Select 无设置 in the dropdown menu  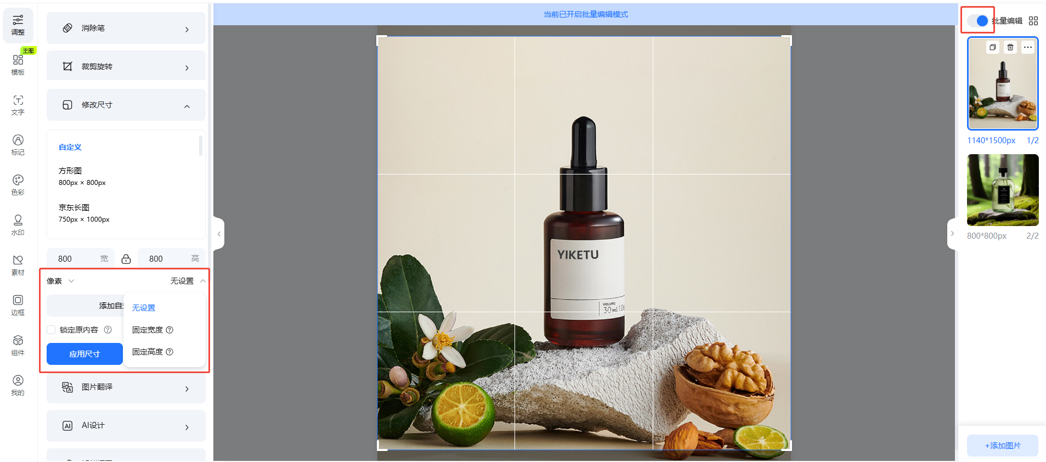[x=144, y=308]
